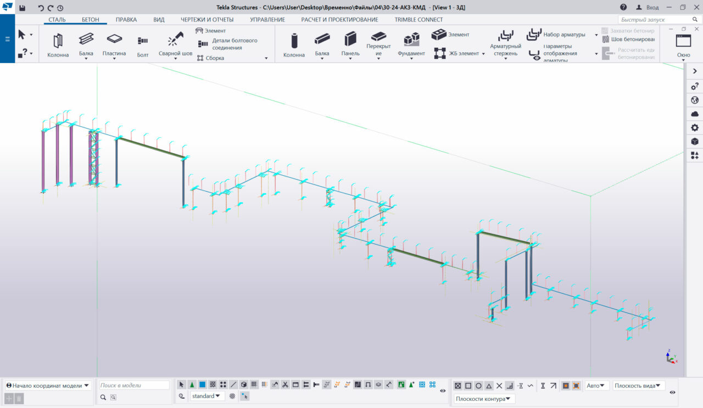Pick the concrete Панель tool
The image size is (703, 408).
350,44
